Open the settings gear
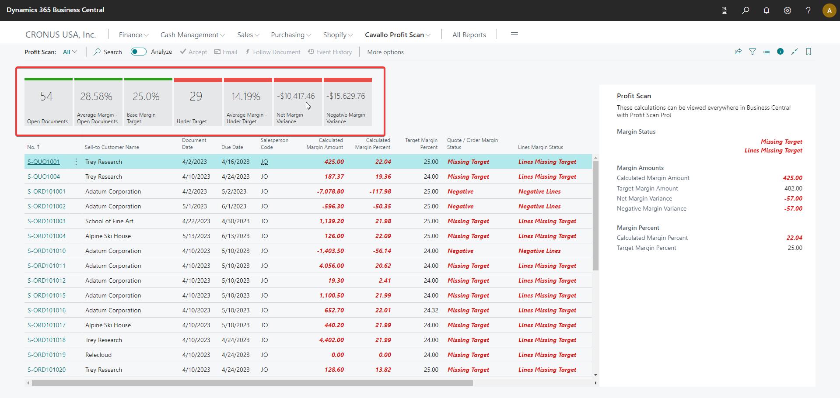Viewport: 840px width, 398px height. pos(787,10)
